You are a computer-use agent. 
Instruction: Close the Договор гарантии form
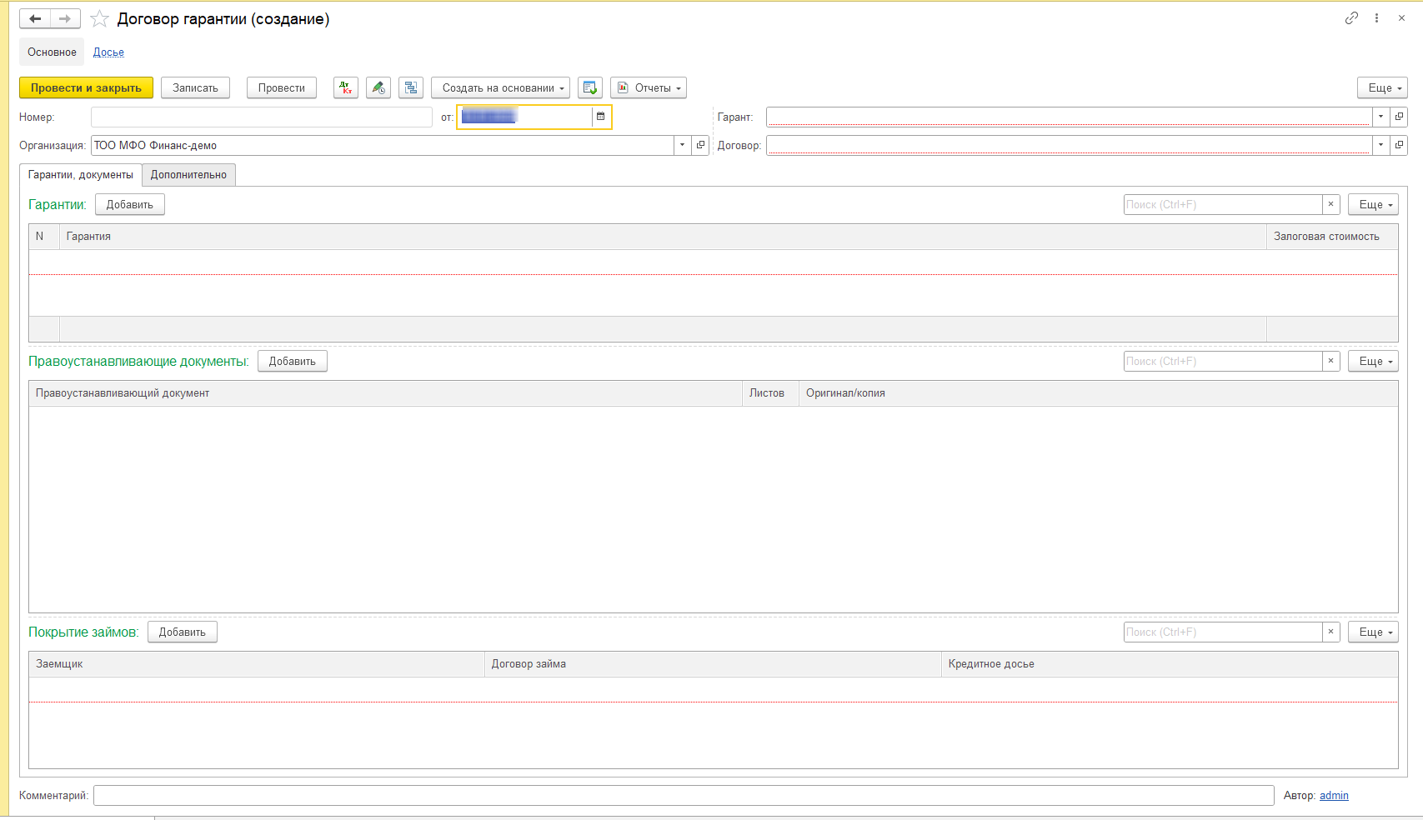[1401, 18]
